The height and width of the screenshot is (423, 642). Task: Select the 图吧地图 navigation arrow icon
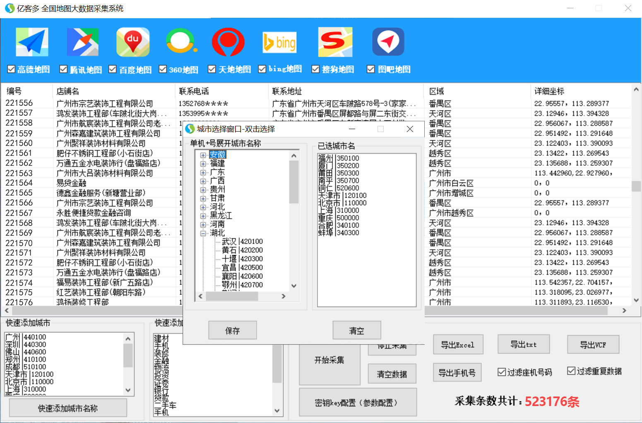(x=388, y=41)
